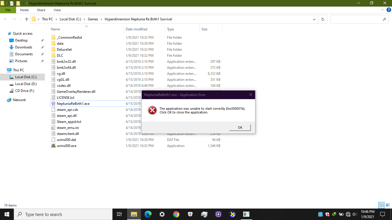Switch to Details view layout

click(381, 205)
